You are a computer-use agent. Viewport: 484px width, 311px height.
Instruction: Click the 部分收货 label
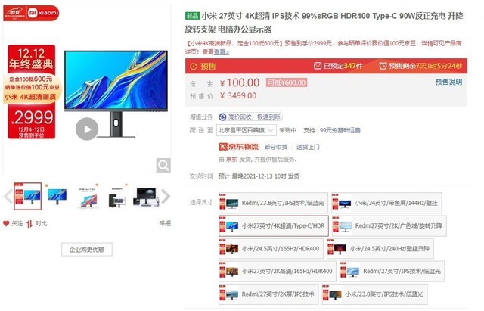click(275, 147)
